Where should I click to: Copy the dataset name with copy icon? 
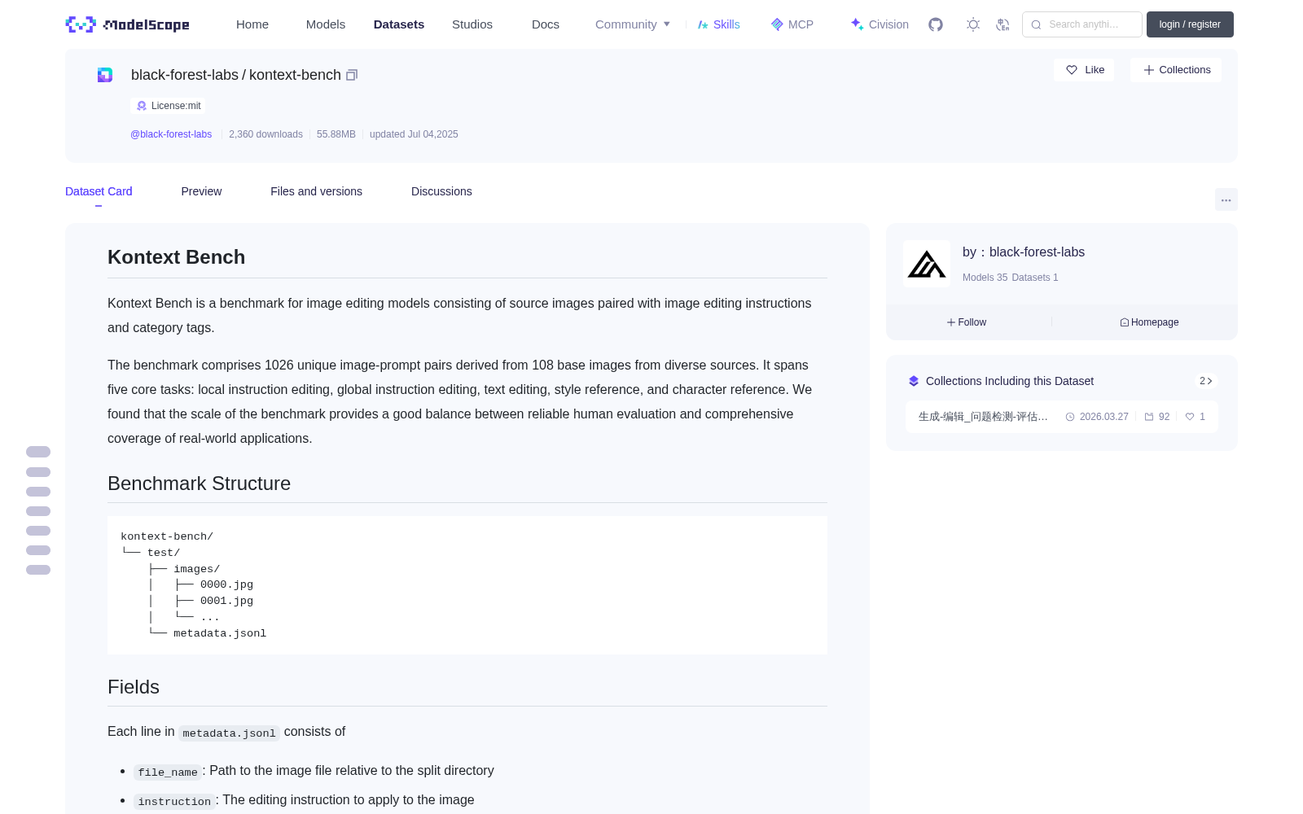[352, 75]
